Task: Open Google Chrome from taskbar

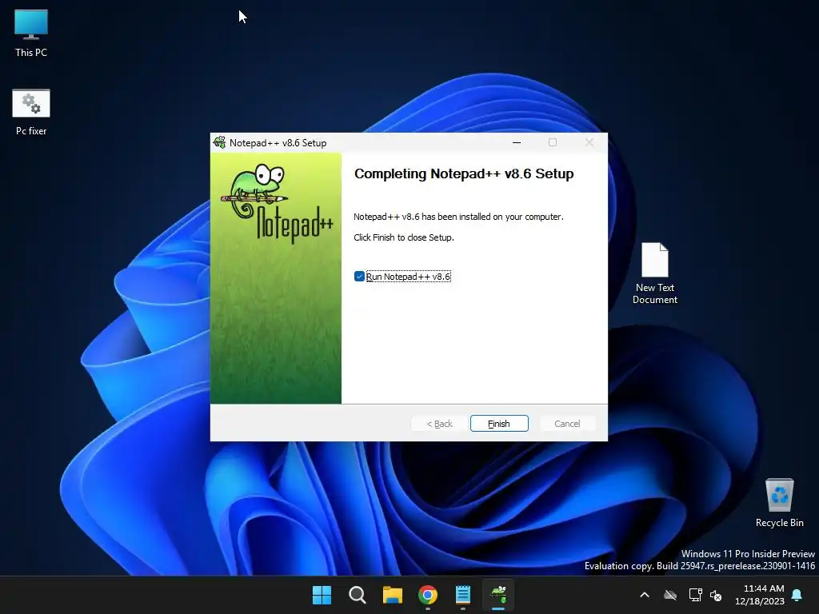Action: (x=428, y=595)
